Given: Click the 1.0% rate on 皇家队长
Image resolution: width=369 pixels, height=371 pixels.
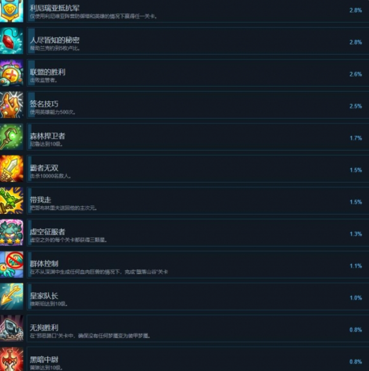Looking at the screenshot, I should point(356,298).
